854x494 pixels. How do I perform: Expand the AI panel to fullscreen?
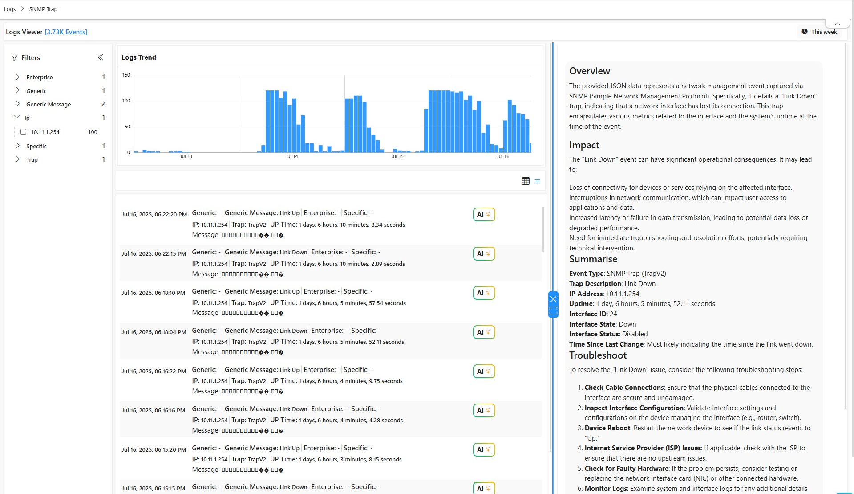(553, 311)
